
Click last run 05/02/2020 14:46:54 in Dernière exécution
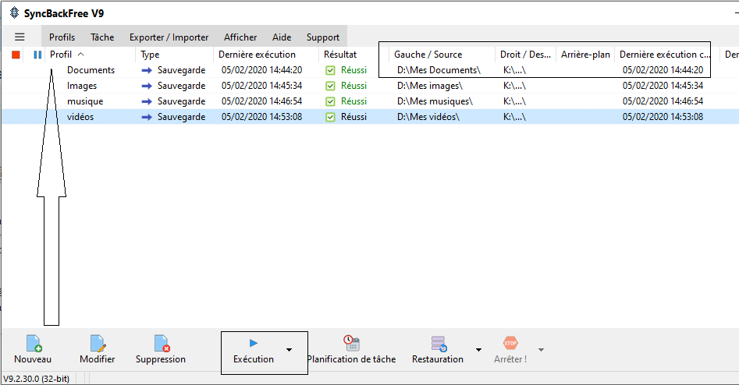262,101
